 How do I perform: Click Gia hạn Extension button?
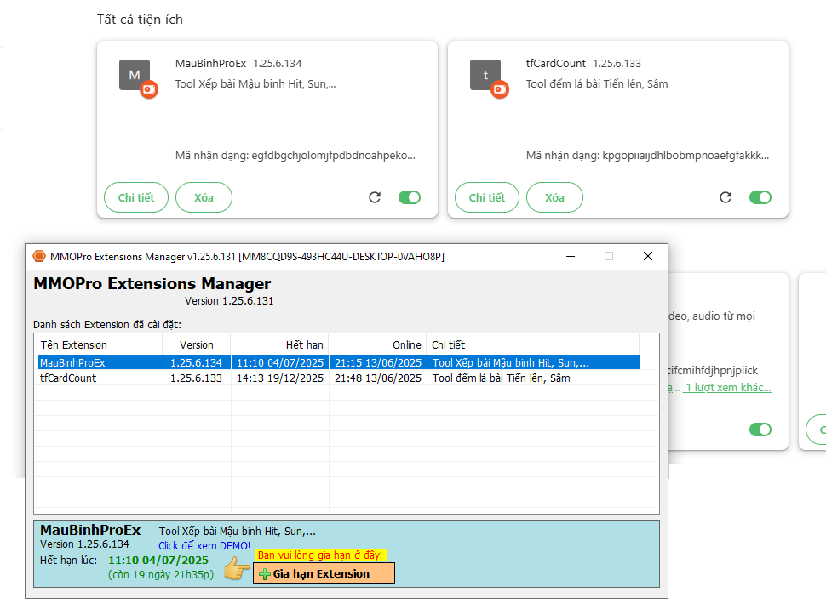point(324,574)
